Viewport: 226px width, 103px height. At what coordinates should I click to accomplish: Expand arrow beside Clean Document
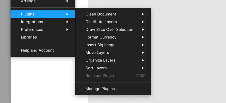pyautogui.click(x=143, y=14)
